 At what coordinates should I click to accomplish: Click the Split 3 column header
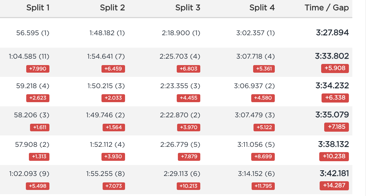click(x=188, y=8)
